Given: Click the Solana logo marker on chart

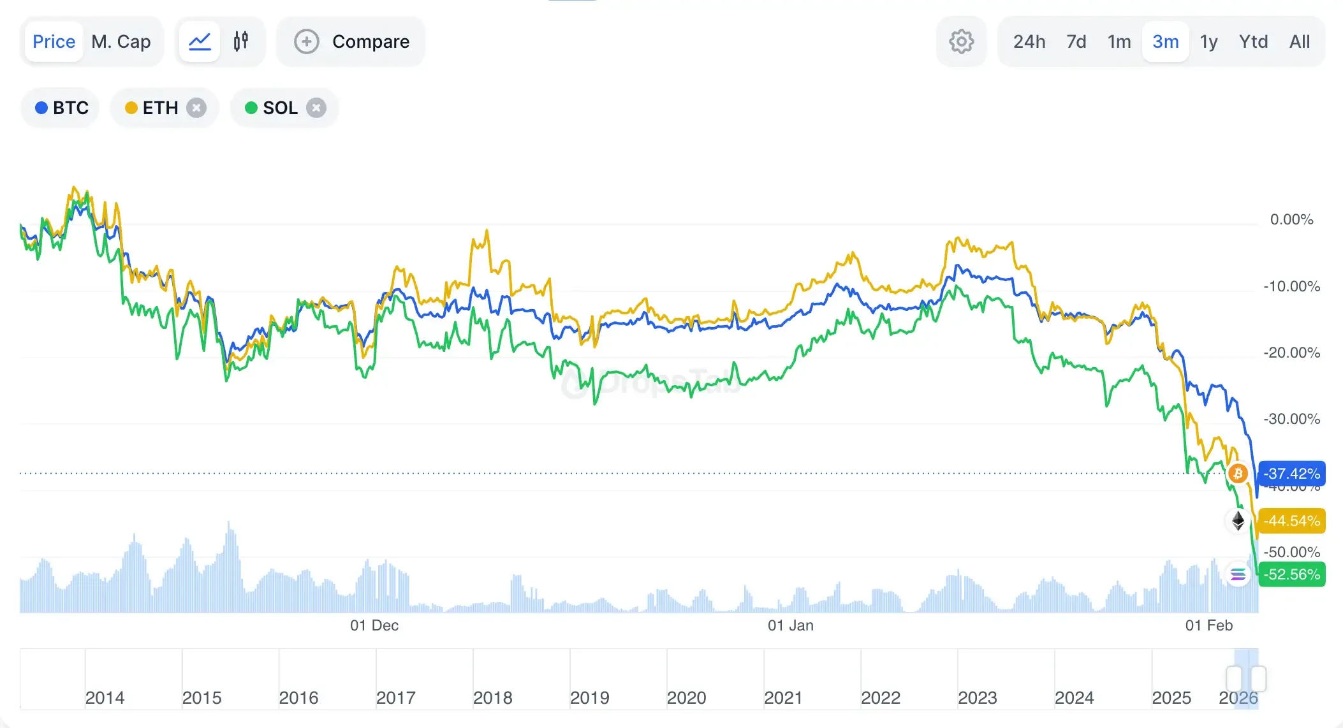Looking at the screenshot, I should pyautogui.click(x=1238, y=574).
